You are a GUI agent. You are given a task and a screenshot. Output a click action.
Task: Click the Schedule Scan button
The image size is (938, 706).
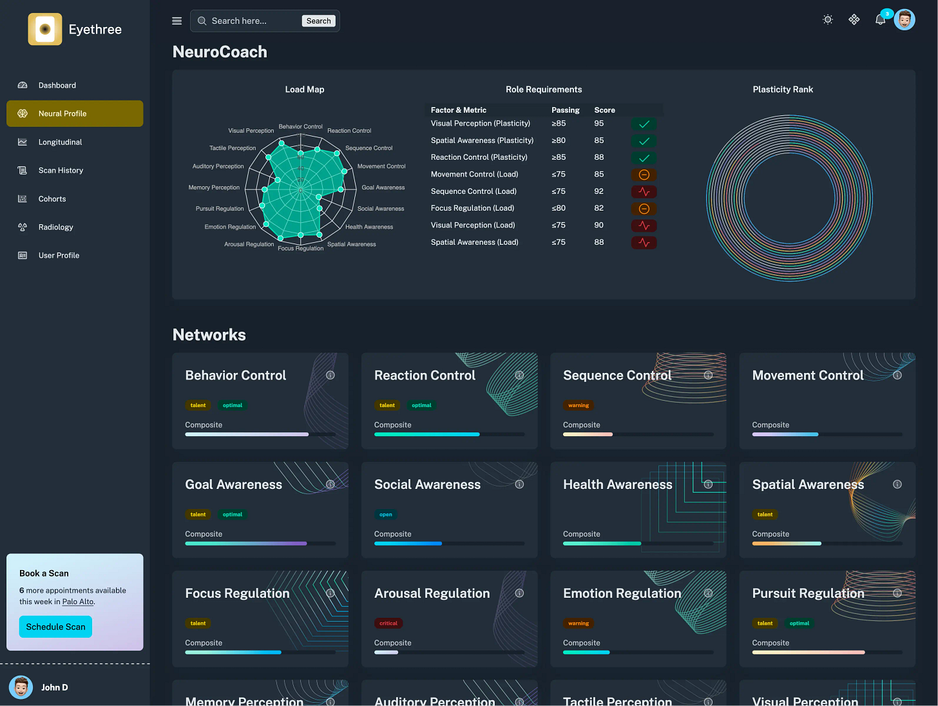point(55,626)
